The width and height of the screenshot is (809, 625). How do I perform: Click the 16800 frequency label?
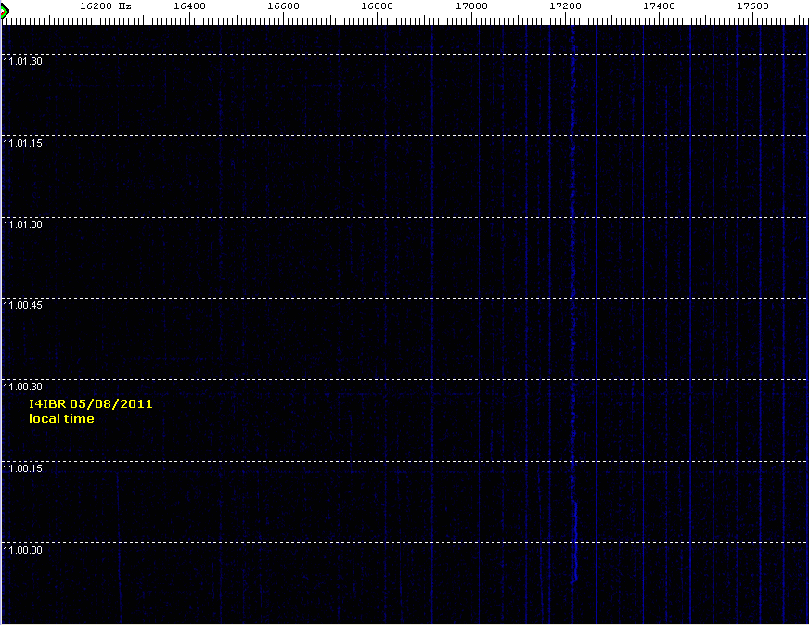click(x=377, y=6)
